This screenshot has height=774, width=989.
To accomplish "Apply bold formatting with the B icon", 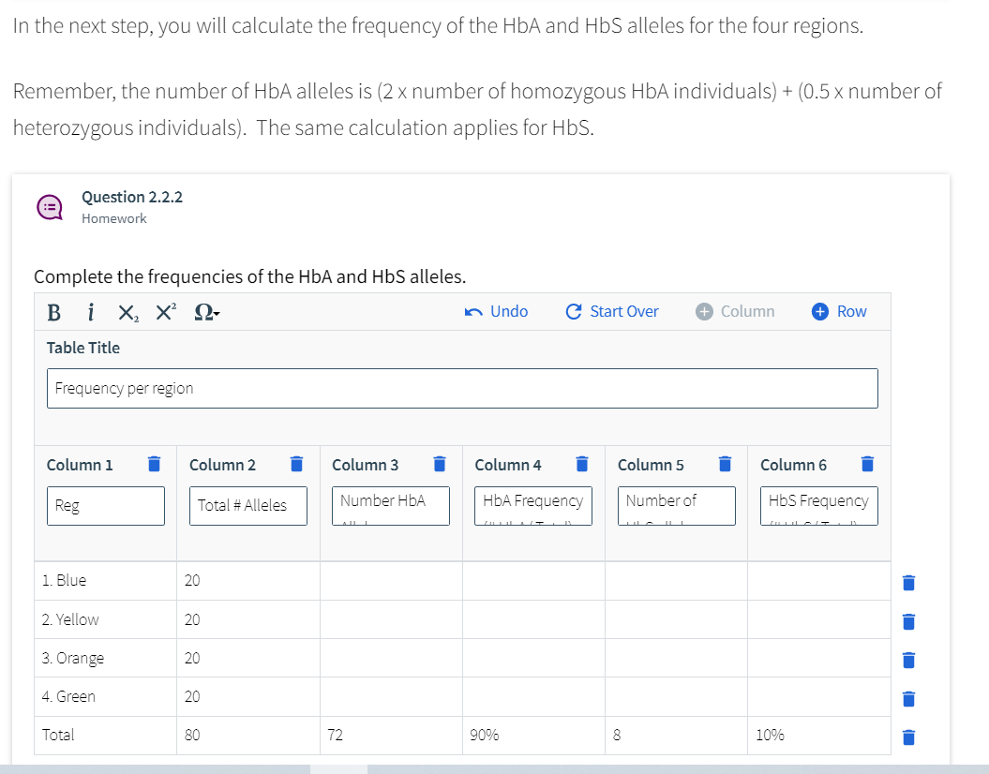I will pyautogui.click(x=53, y=311).
